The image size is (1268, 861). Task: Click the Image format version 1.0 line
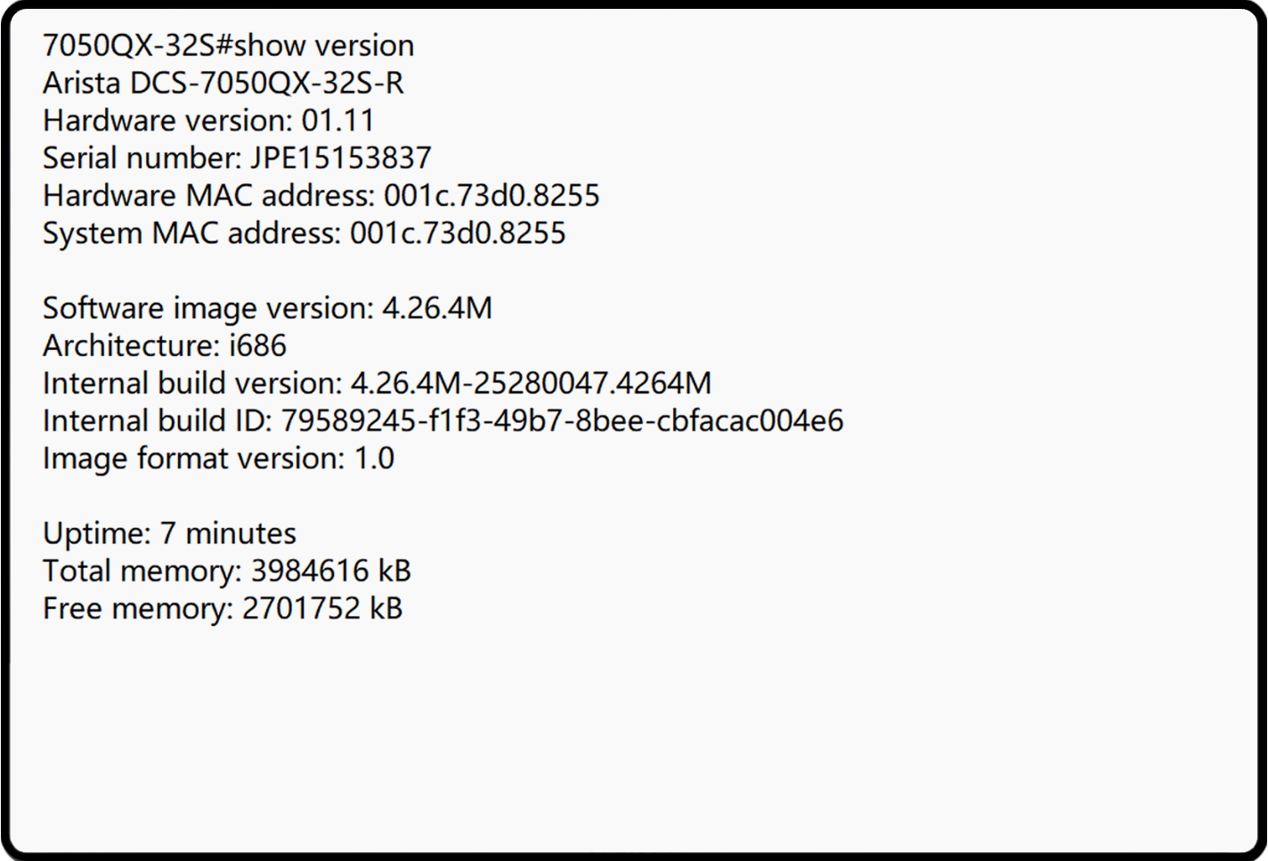point(218,459)
